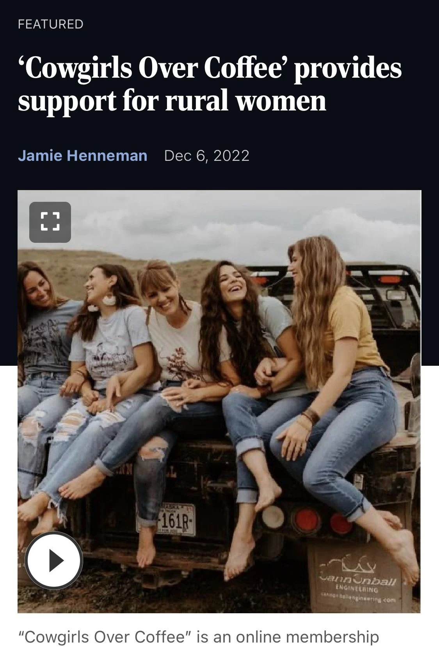Play the video with the round play button
Viewport: 439px width, 648px height.
click(x=54, y=561)
